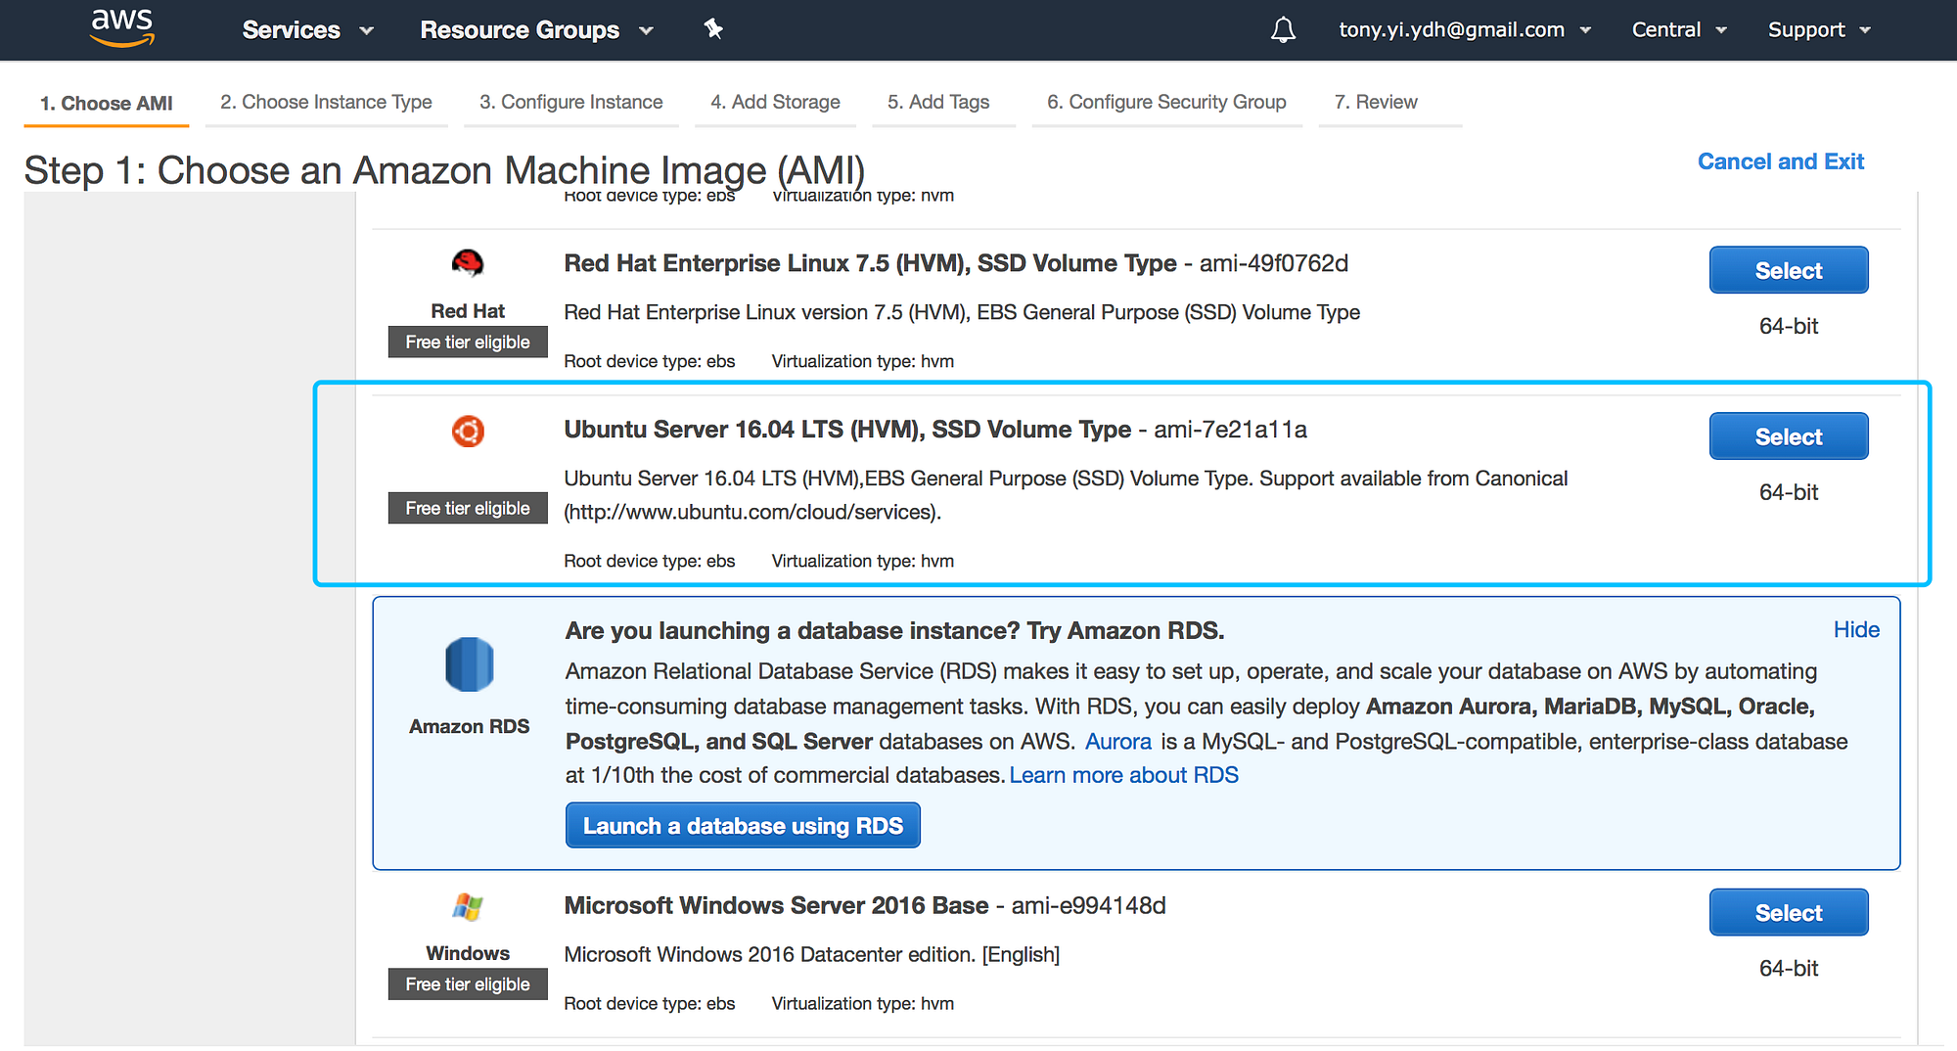
Task: Expand the Resource Groups menu
Action: point(536,30)
